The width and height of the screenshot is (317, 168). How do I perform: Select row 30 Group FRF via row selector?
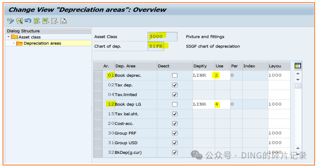98,133
